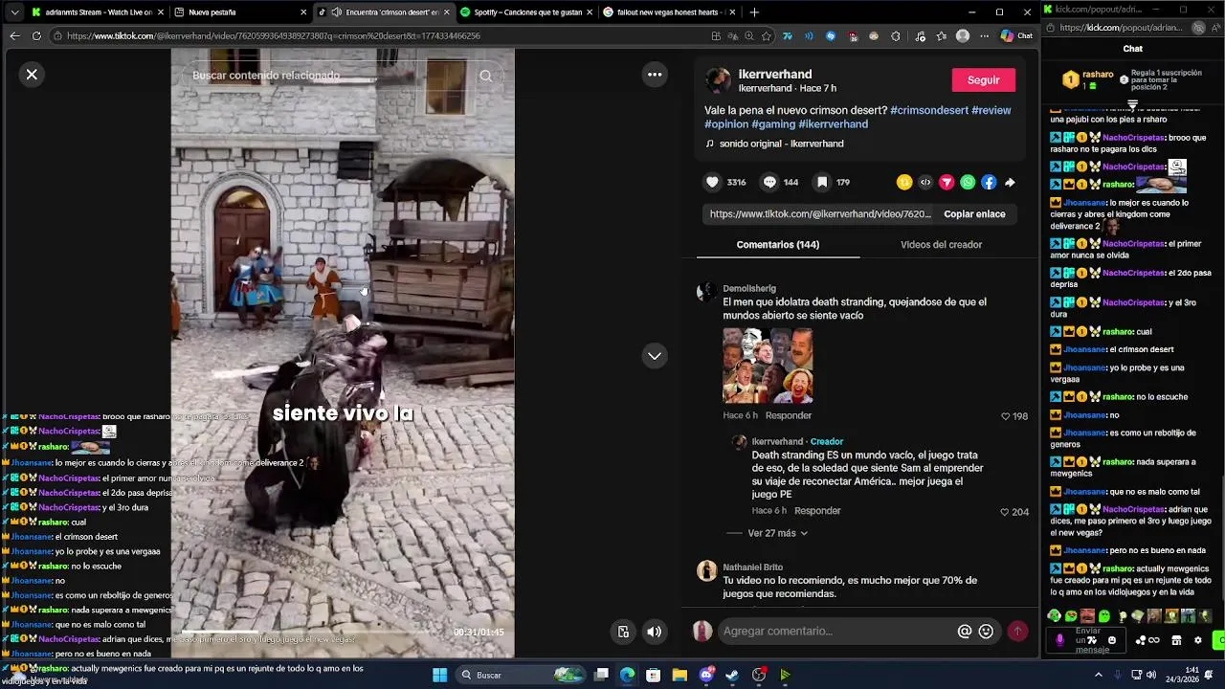The height and width of the screenshot is (689, 1225).
Task: Open more share options arrow
Action: click(1010, 182)
